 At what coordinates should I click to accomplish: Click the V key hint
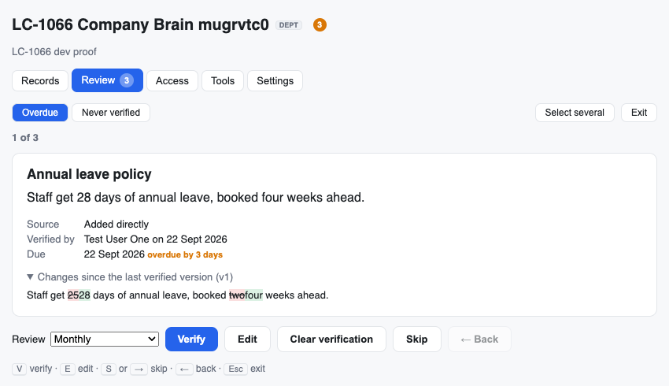coord(19,369)
